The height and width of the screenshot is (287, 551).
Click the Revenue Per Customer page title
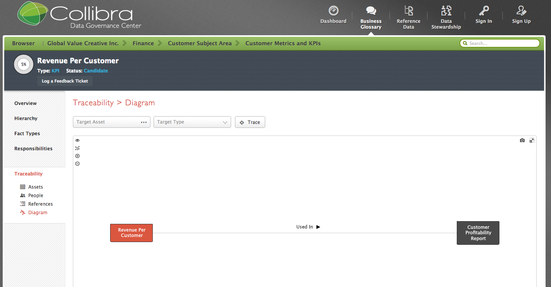coord(78,61)
